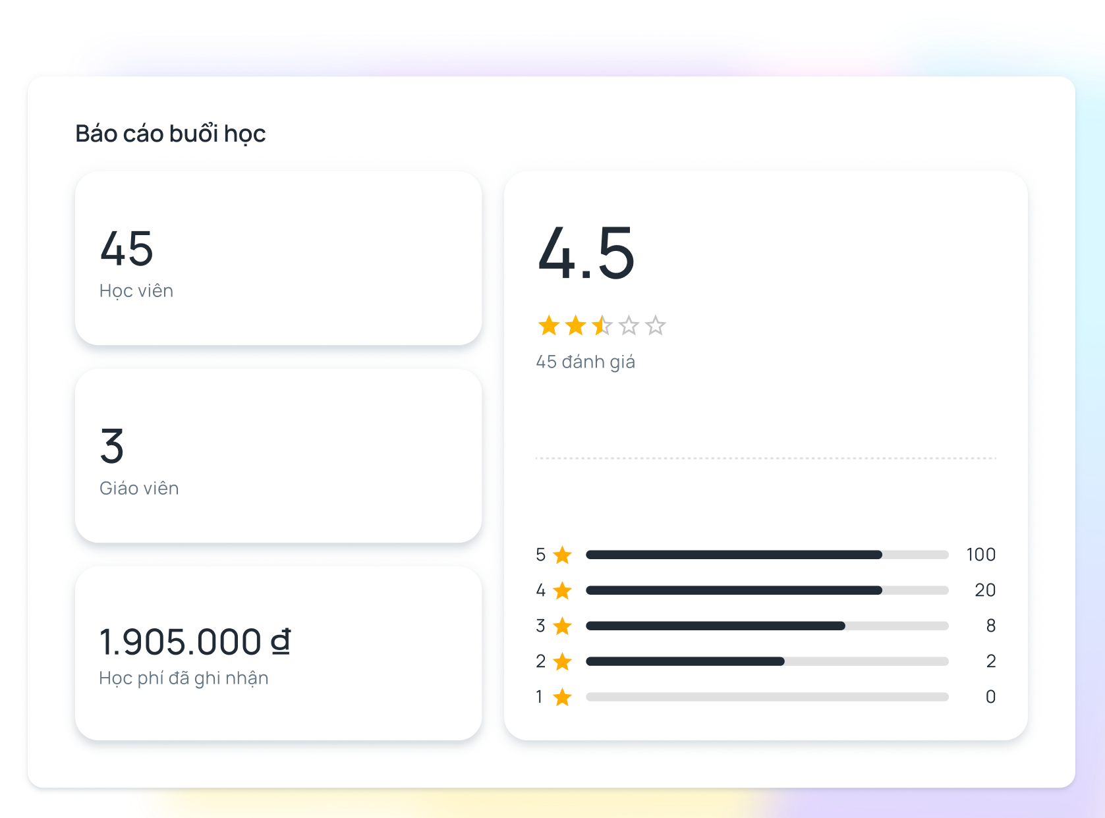Click the fifth empty rating star

(655, 325)
